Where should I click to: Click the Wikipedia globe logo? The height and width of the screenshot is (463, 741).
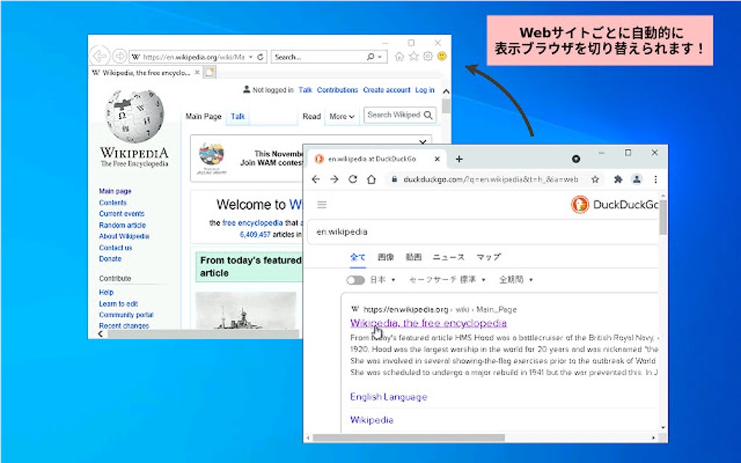click(134, 115)
